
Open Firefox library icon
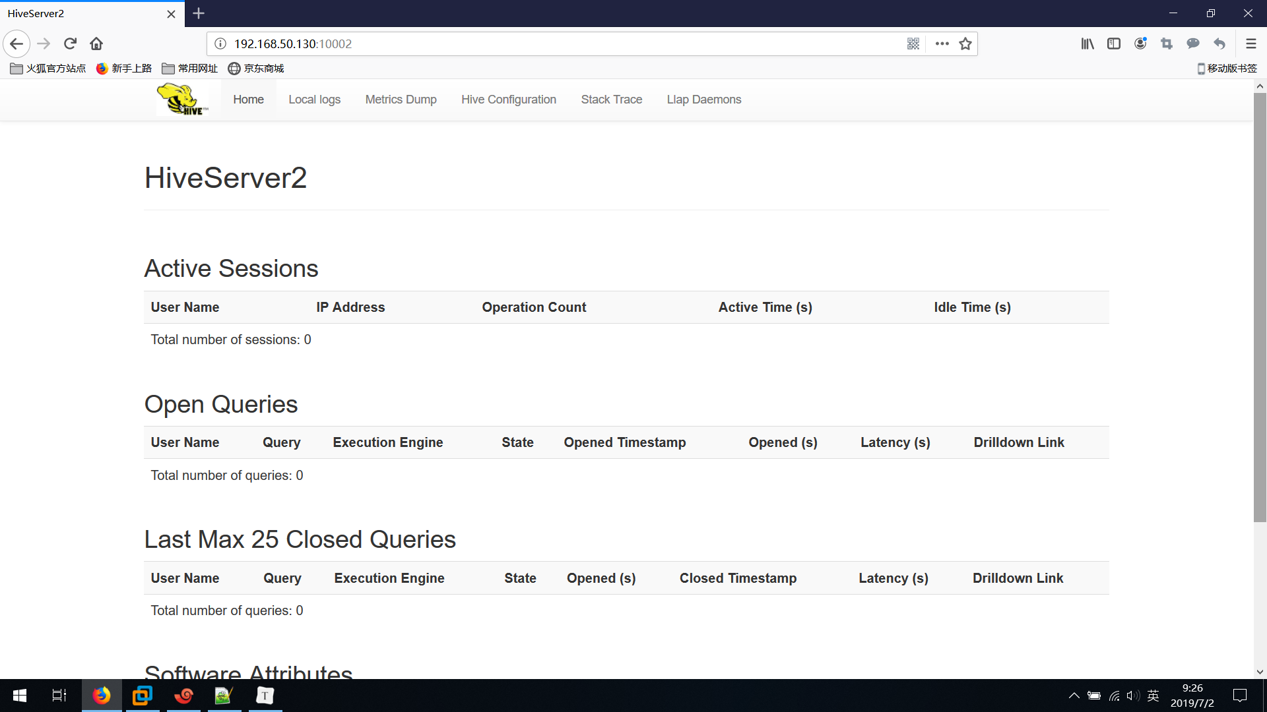click(x=1088, y=44)
